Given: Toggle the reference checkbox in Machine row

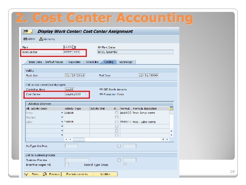Looking at the screenshot, I should point(117,118).
